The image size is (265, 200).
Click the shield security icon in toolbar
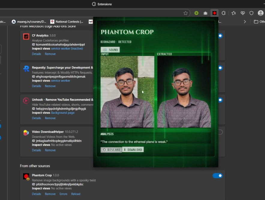[x=251, y=13]
